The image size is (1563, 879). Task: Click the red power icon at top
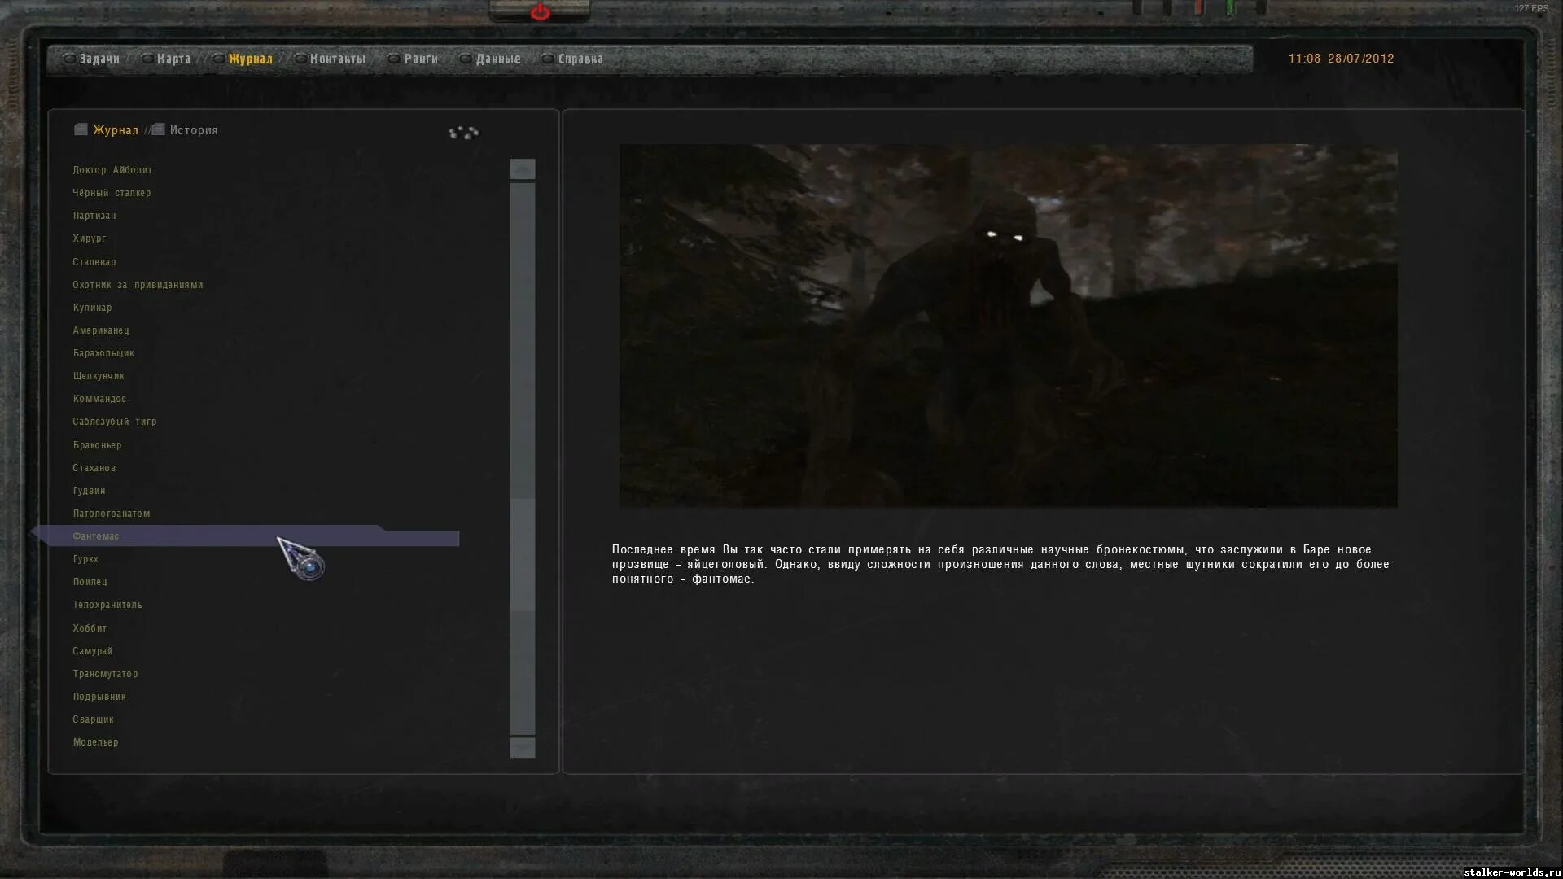tap(540, 12)
